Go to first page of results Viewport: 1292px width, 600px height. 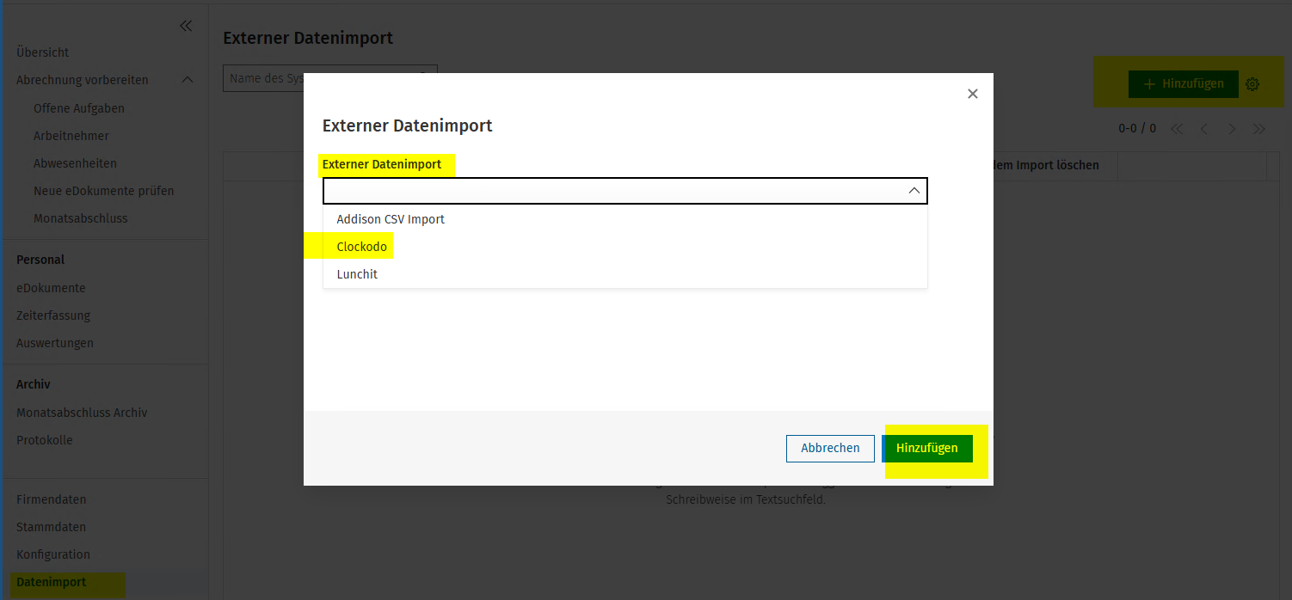click(1177, 129)
